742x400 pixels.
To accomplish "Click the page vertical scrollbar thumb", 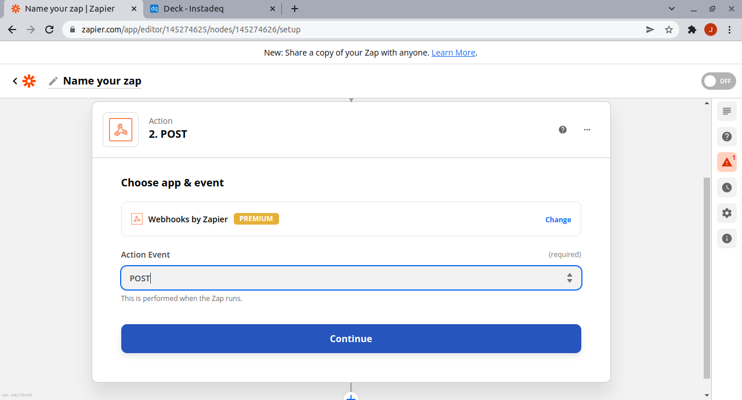I will (707, 278).
